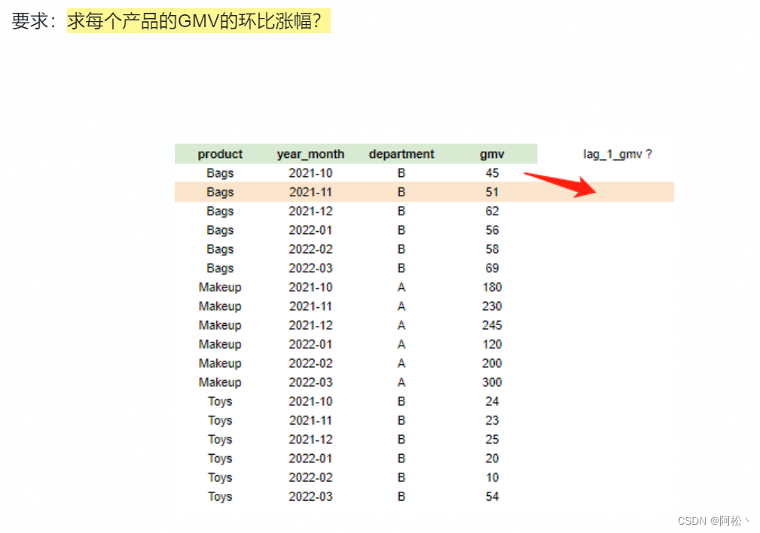Click gmv value 24 for Toys 2021-10
760x533 pixels.
[492, 401]
